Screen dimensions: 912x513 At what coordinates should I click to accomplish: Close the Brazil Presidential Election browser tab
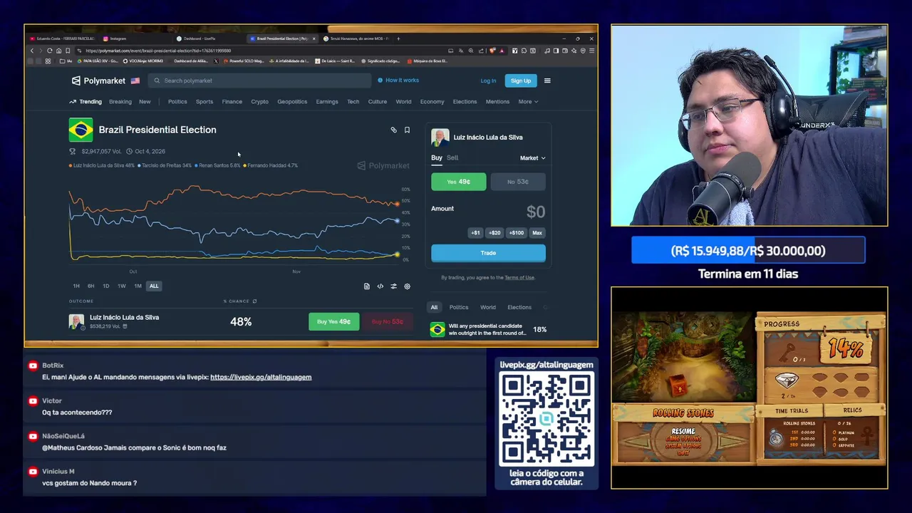click(313, 38)
